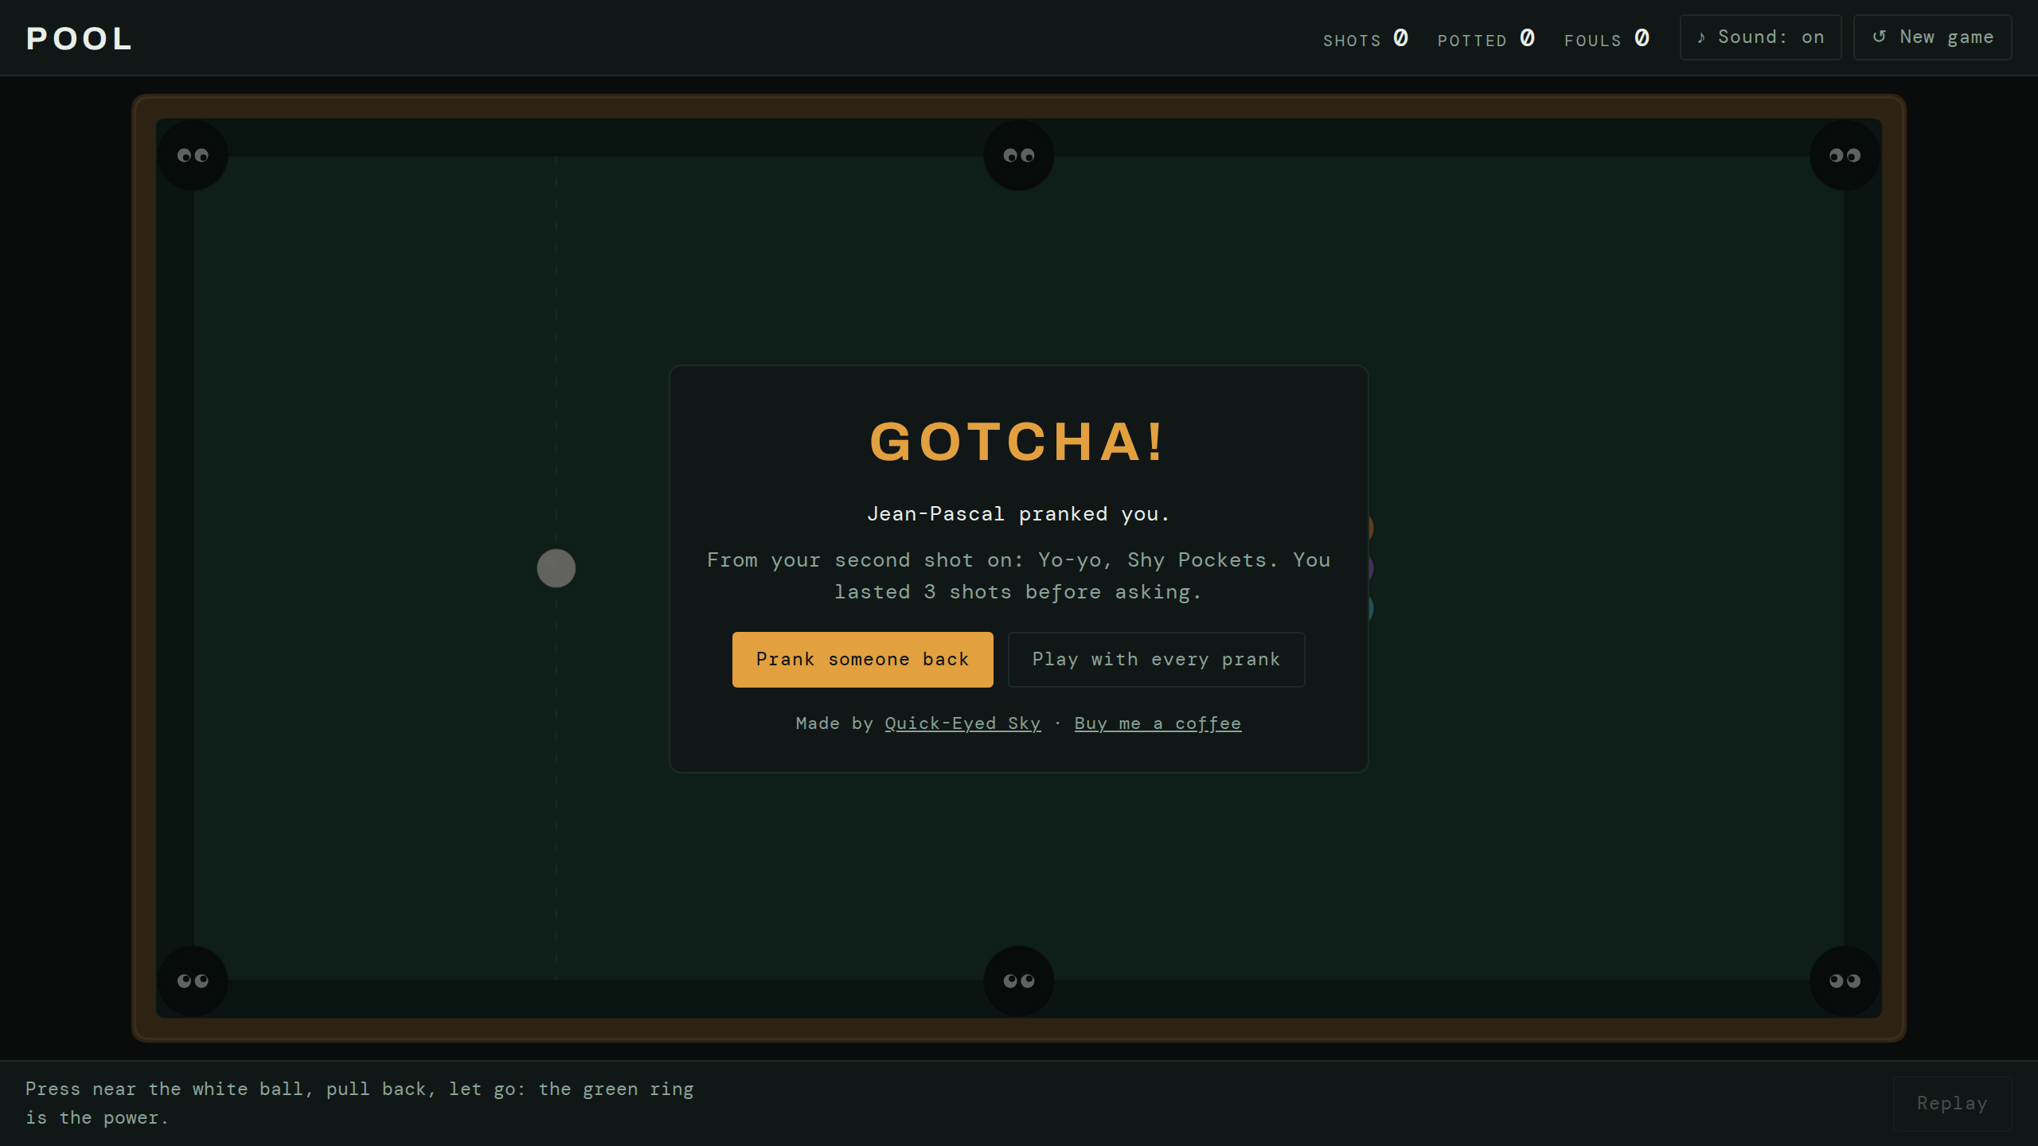The width and height of the screenshot is (2038, 1146).
Task: Click the bottom-left pocket with eyes
Action: [193, 980]
